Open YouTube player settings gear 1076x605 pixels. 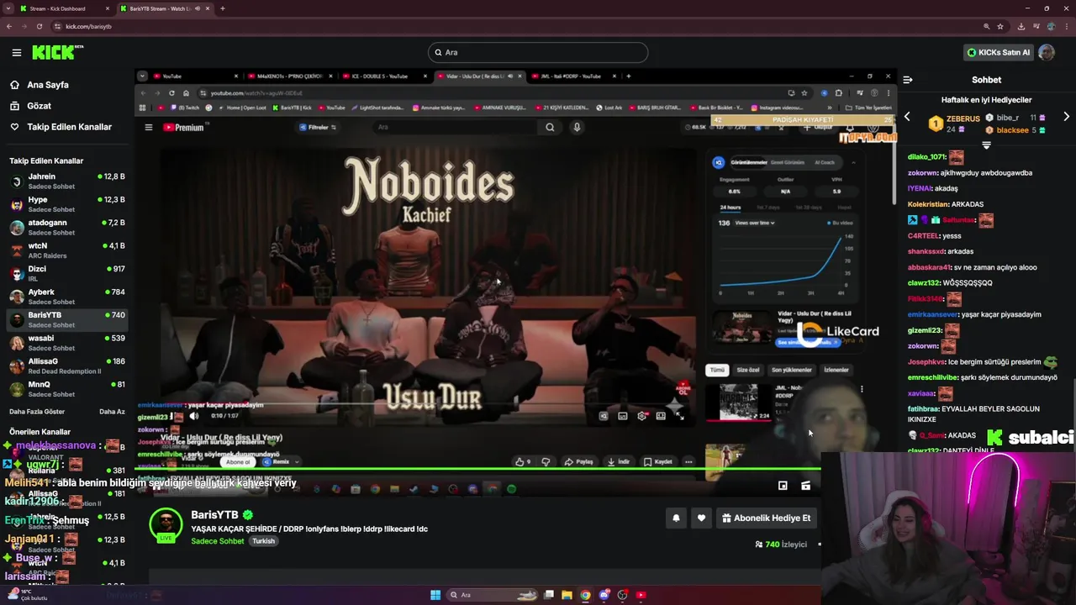coord(642,416)
